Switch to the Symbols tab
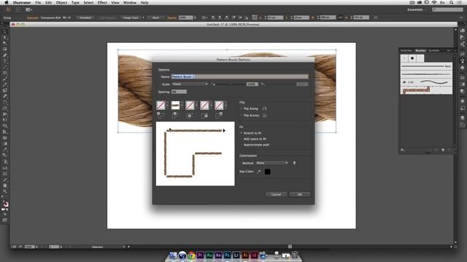 click(434, 50)
